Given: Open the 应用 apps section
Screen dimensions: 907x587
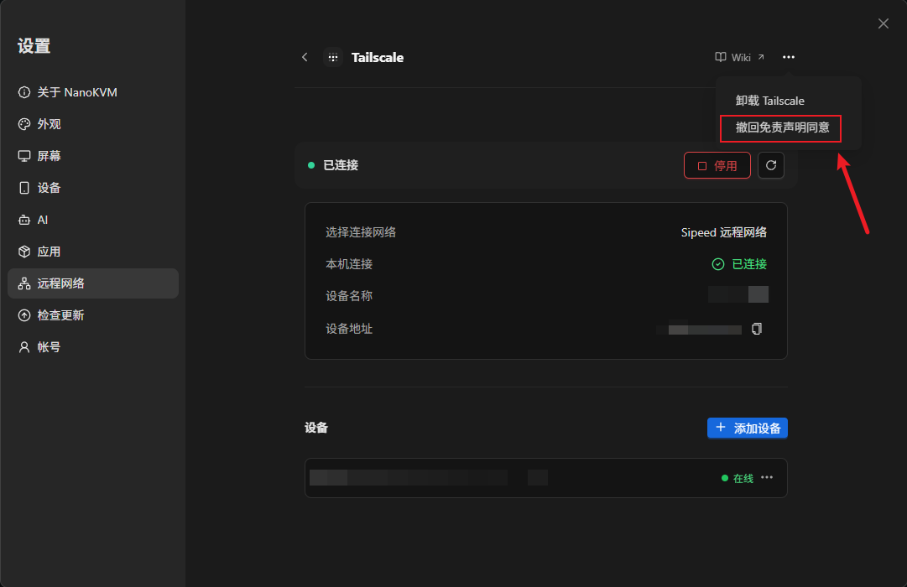Looking at the screenshot, I should [92, 252].
